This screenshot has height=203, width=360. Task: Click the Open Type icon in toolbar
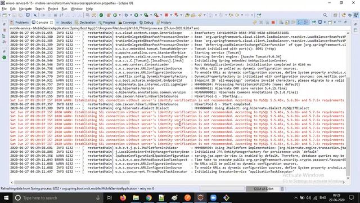tap(187, 15)
